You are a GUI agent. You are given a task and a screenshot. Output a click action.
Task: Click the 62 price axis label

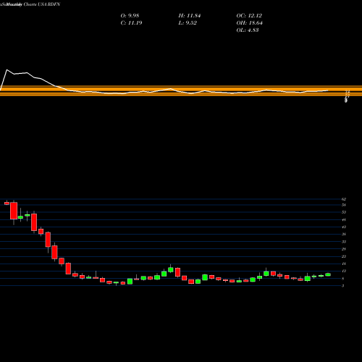(x=344, y=199)
